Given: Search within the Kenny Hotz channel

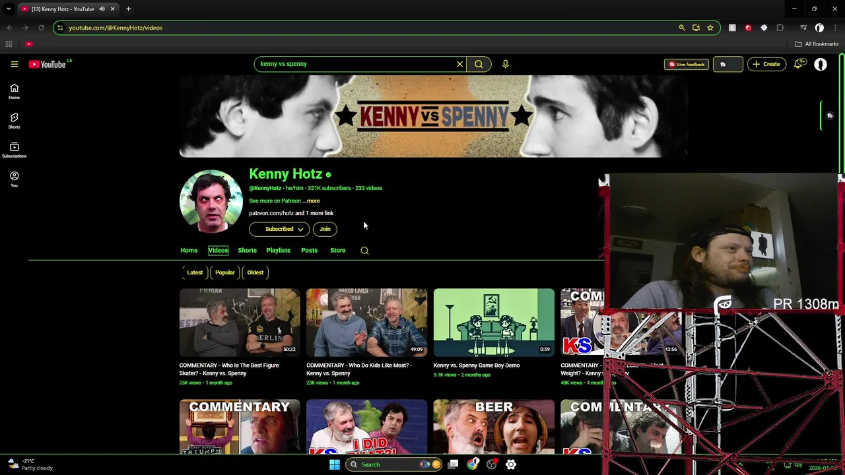Looking at the screenshot, I should [364, 251].
